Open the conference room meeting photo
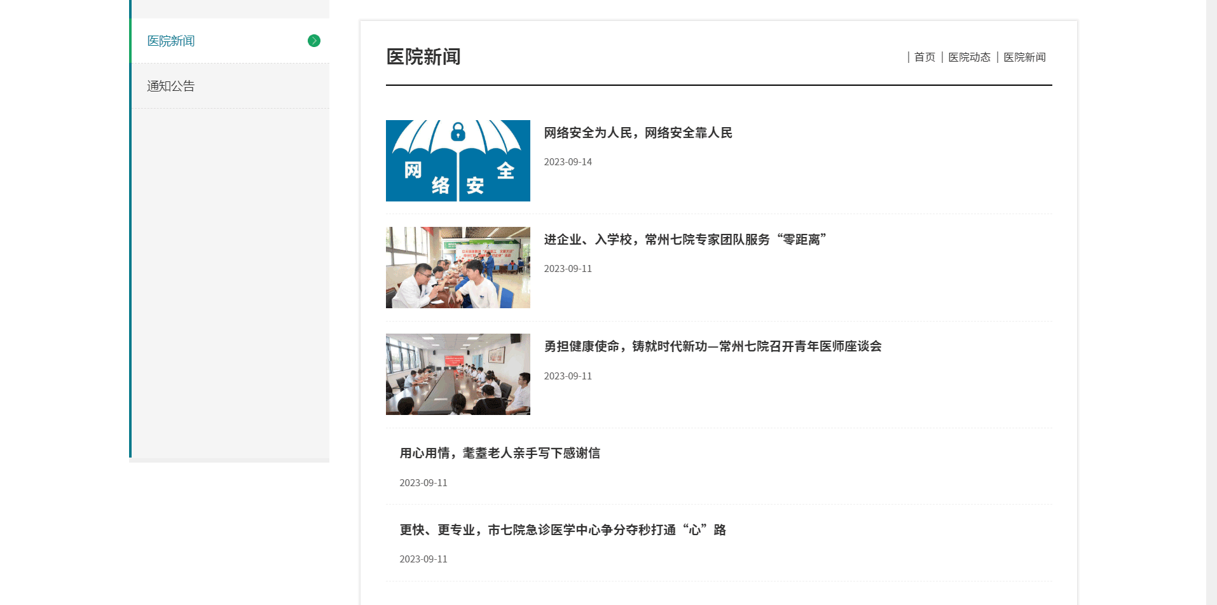Image resolution: width=1217 pixels, height=605 pixels. coord(458,374)
